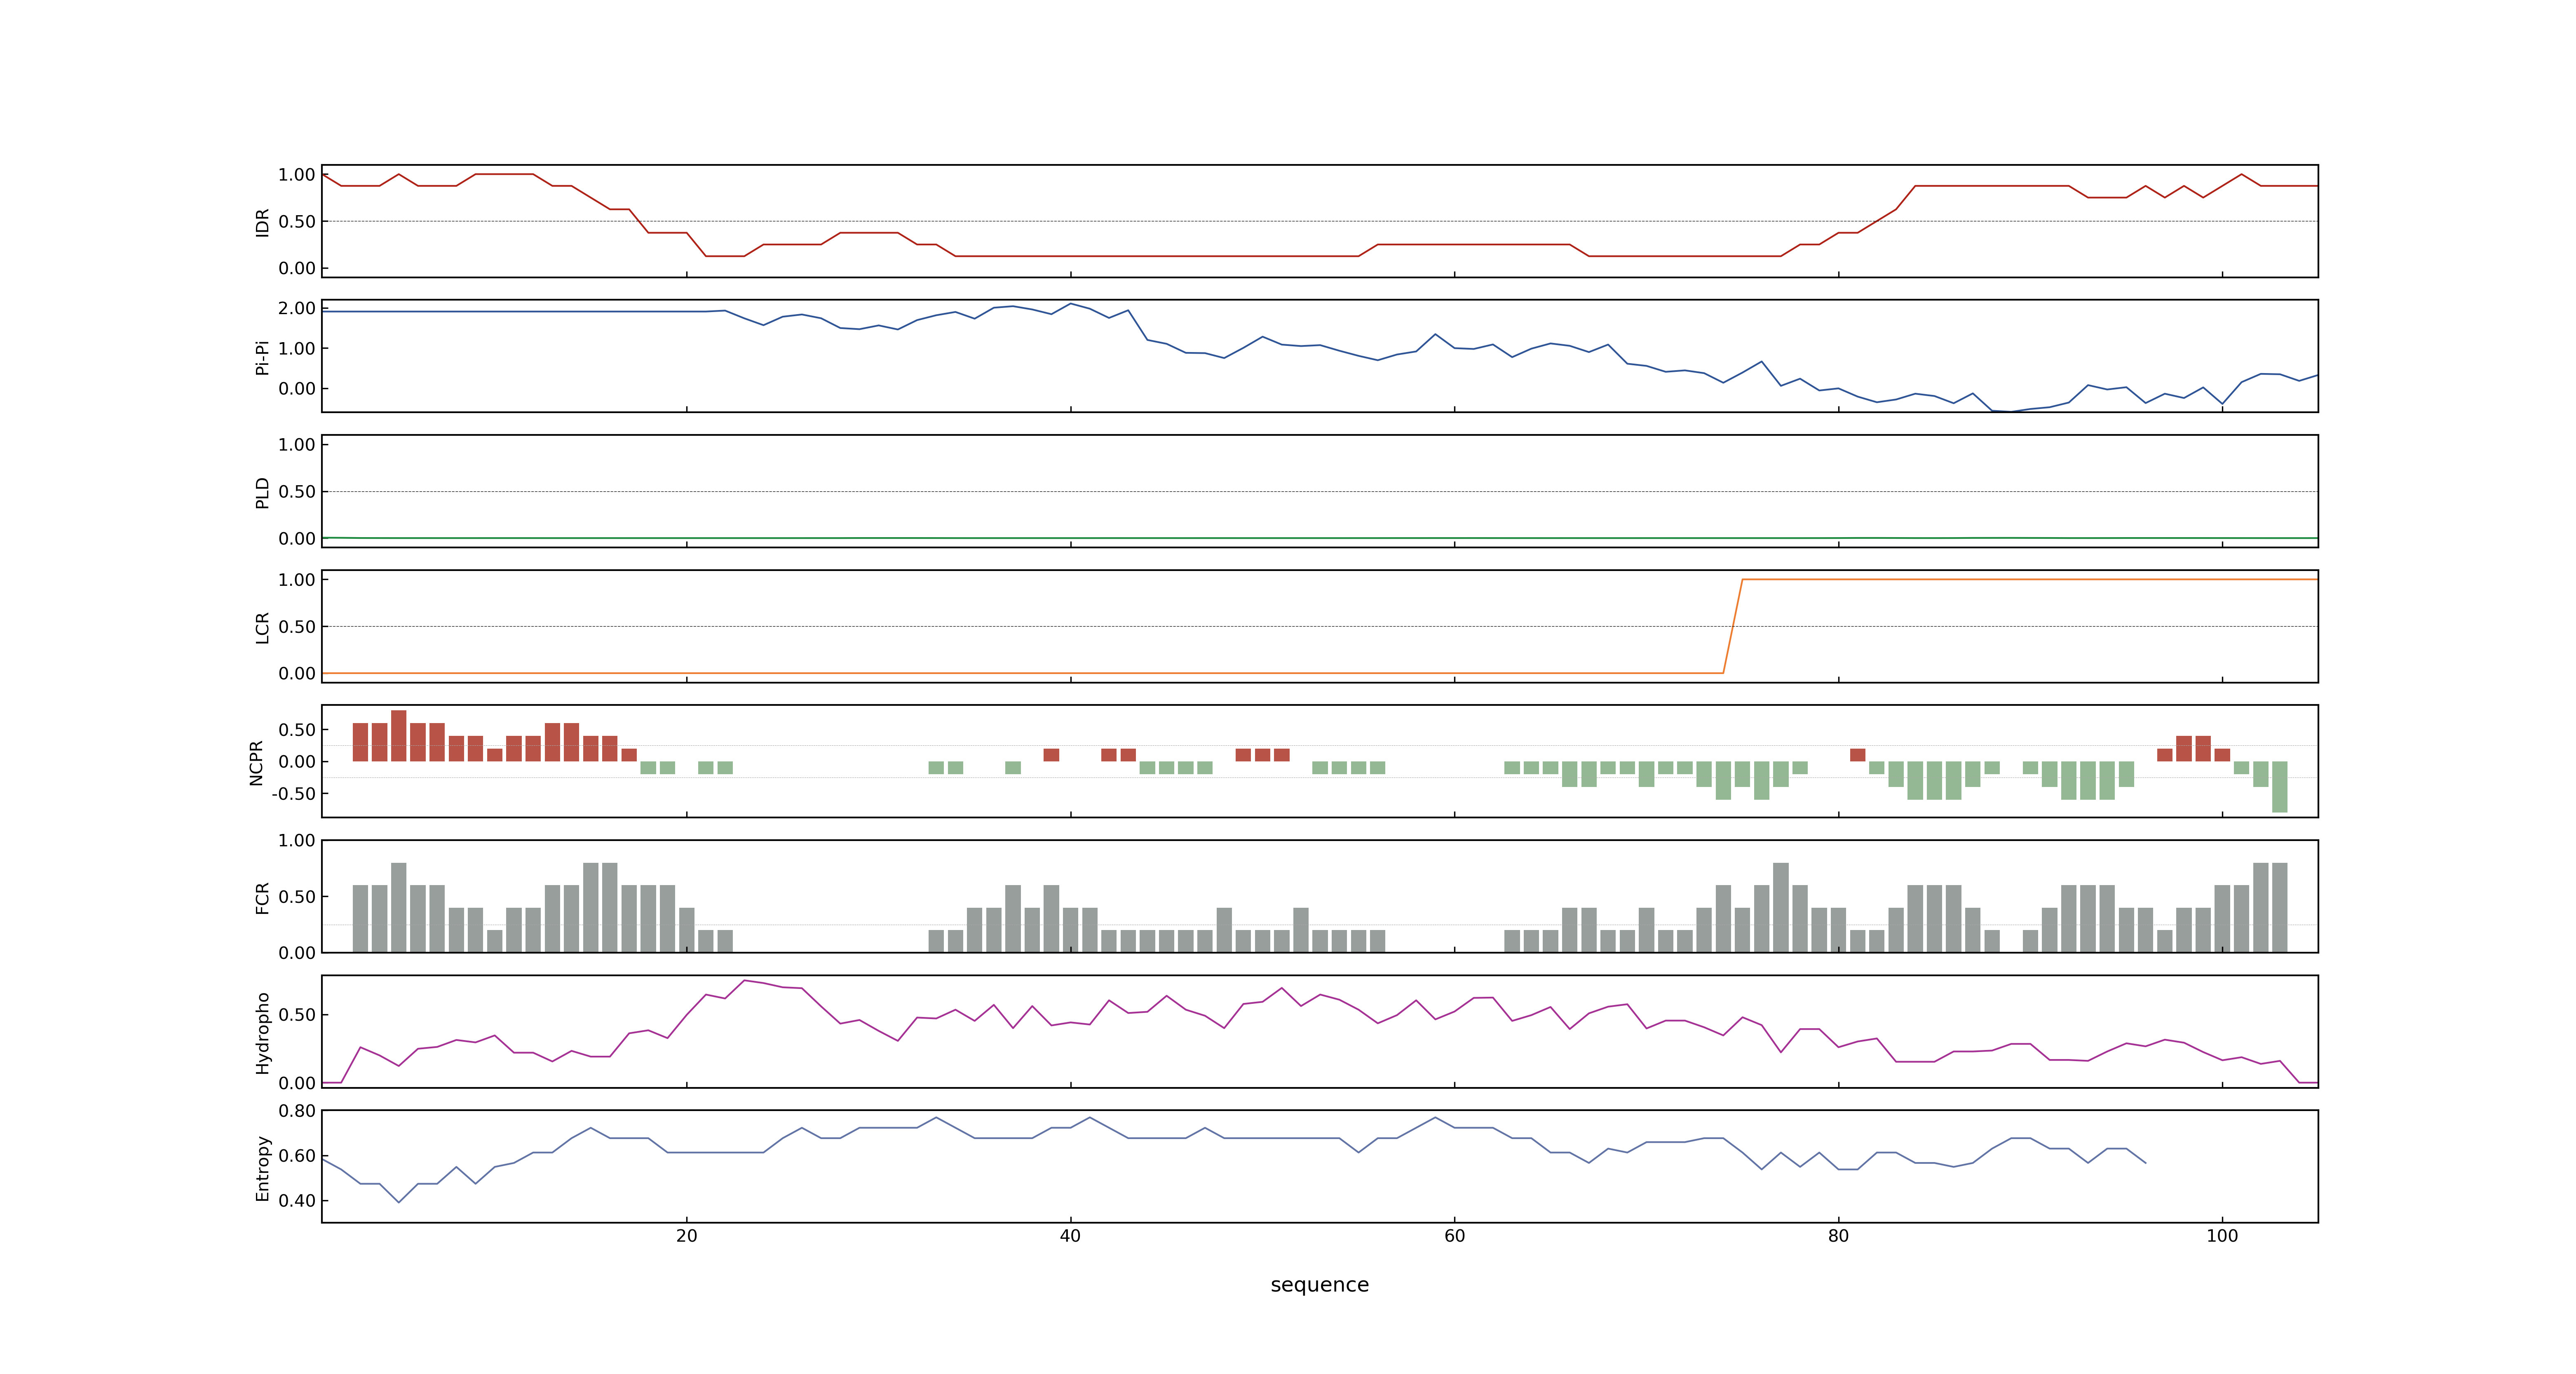Click the orange LCR step-rise line segment
This screenshot has width=2576, height=1374.
point(1733,626)
